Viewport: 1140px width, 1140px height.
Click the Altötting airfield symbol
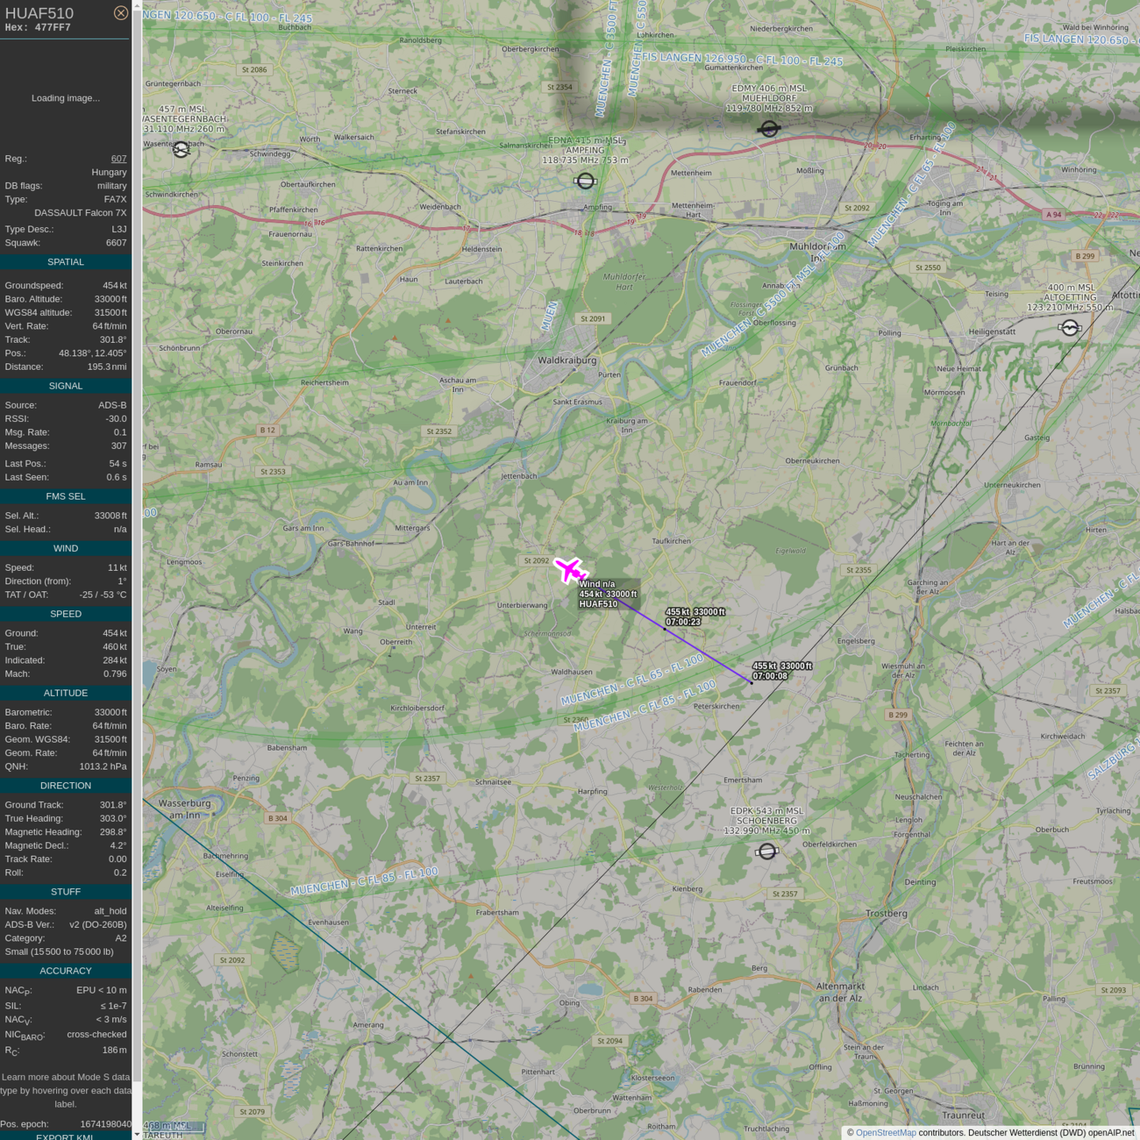click(x=1070, y=328)
